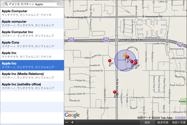
Task: Select Apple Inc result with アメリカ subtitle
Action: pos(32,55)
